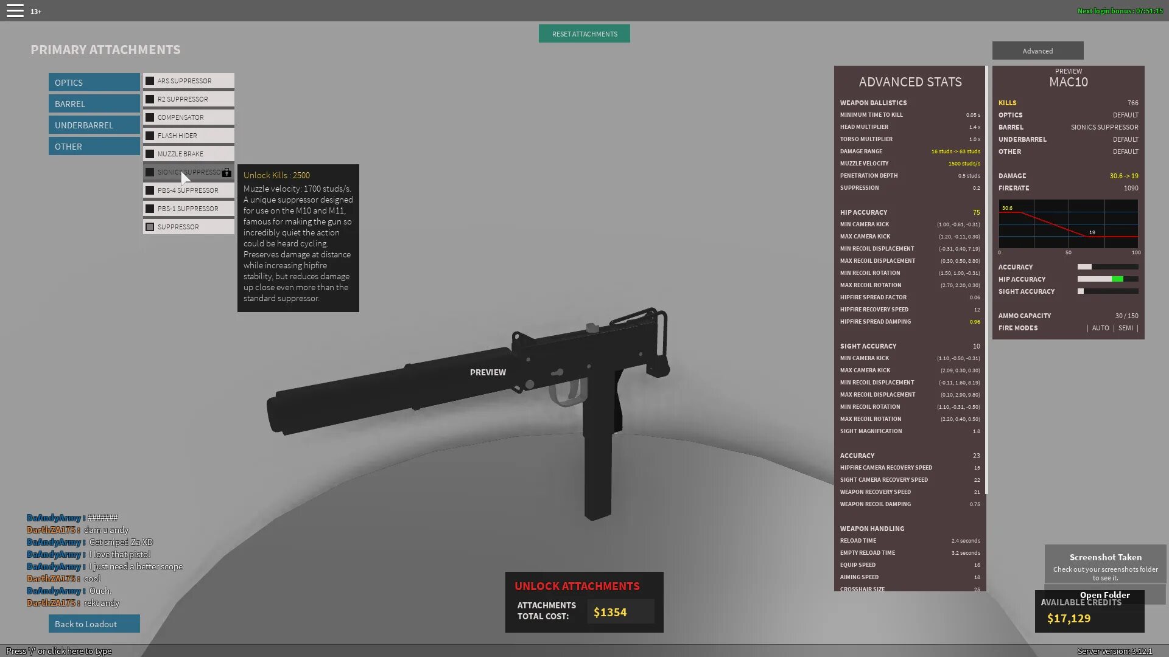Open the Other attachment category
1169x657 pixels.
94,147
